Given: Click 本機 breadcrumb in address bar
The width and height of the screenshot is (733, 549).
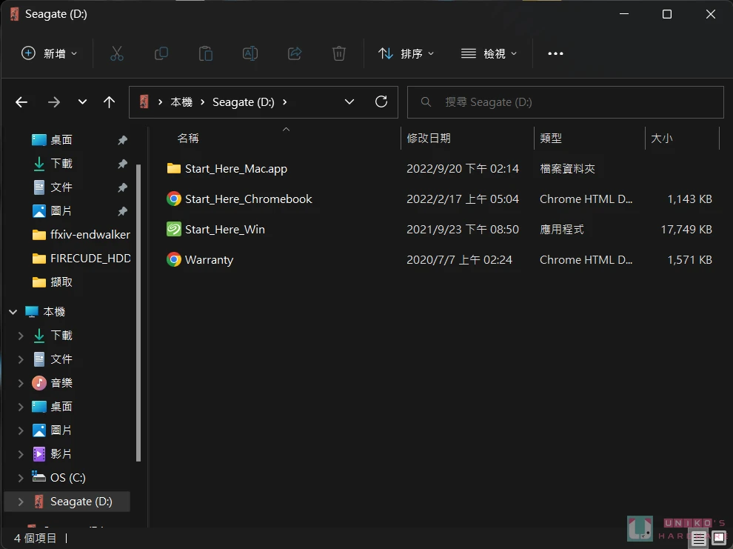Looking at the screenshot, I should (x=181, y=102).
